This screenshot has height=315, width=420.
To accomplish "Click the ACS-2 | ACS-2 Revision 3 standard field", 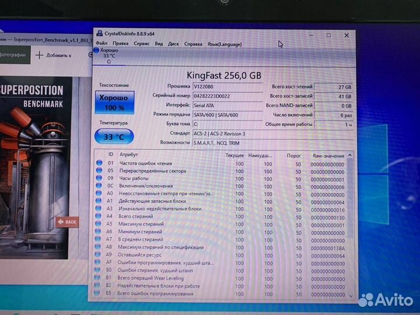I will tap(272, 134).
